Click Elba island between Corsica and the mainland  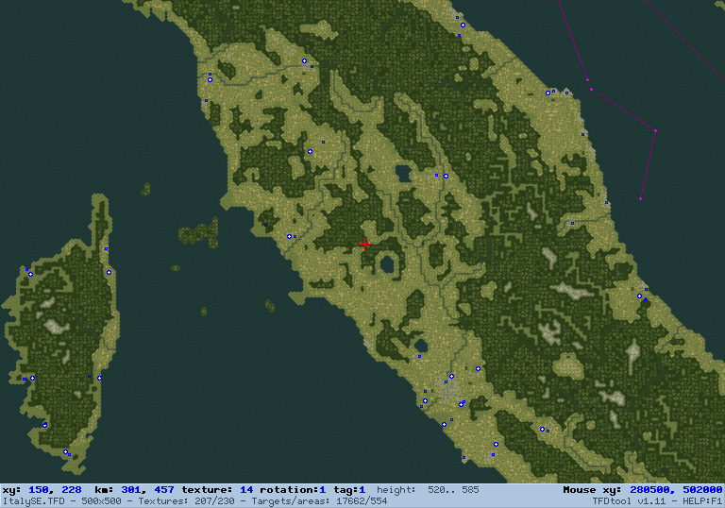click(200, 231)
